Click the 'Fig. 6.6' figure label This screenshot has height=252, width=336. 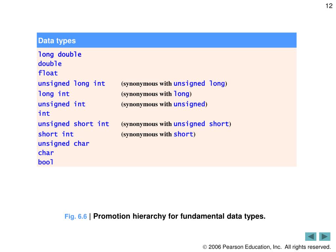(x=76, y=217)
